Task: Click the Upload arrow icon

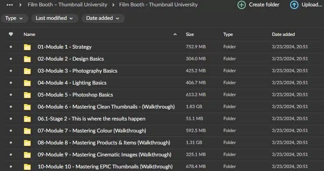Action: (x=294, y=5)
